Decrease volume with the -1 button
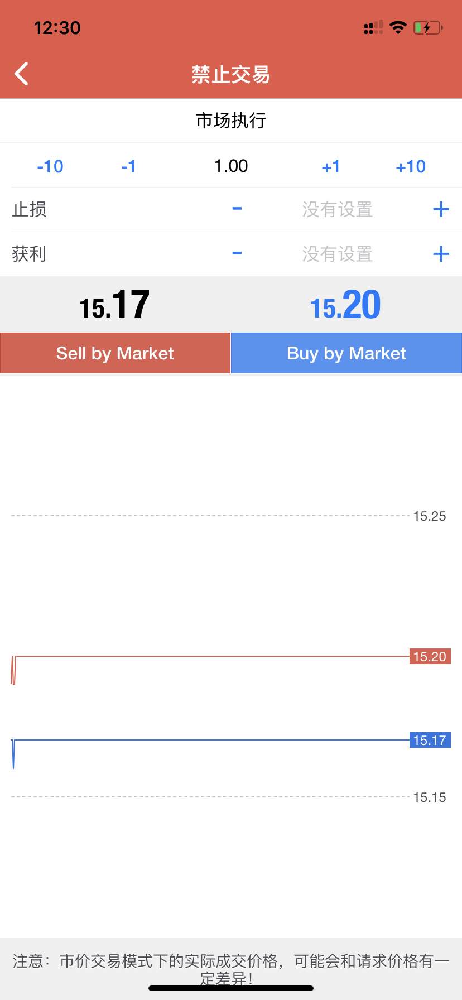This screenshot has height=1000, width=462. tap(128, 166)
